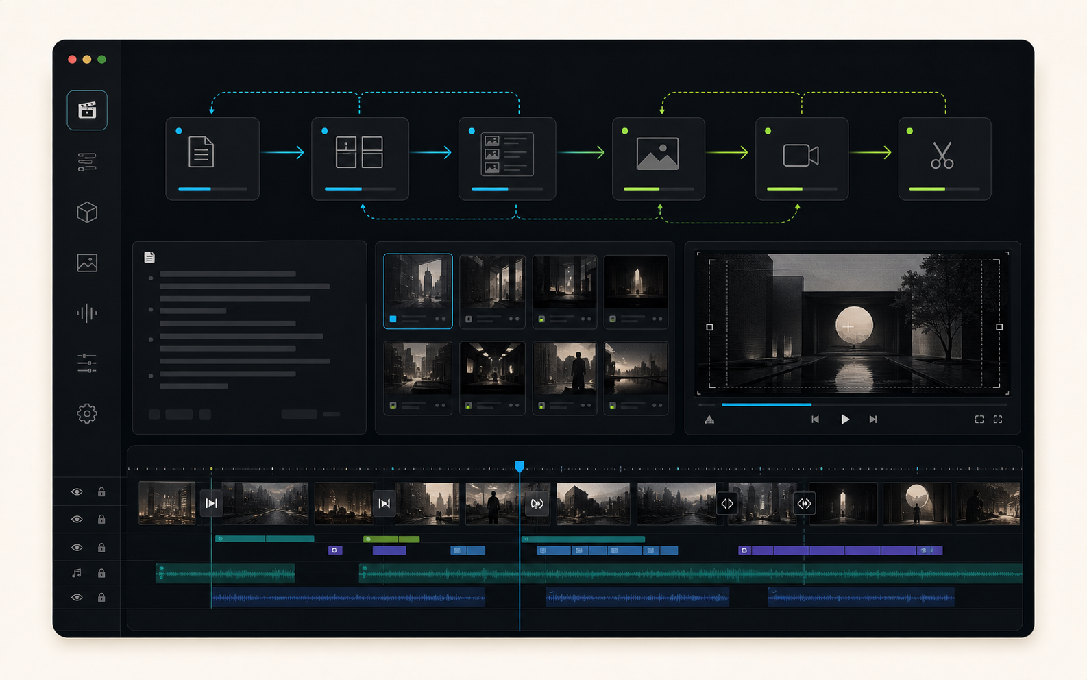Click progress bar on script document node
1087x680 pixels.
pyautogui.click(x=212, y=189)
